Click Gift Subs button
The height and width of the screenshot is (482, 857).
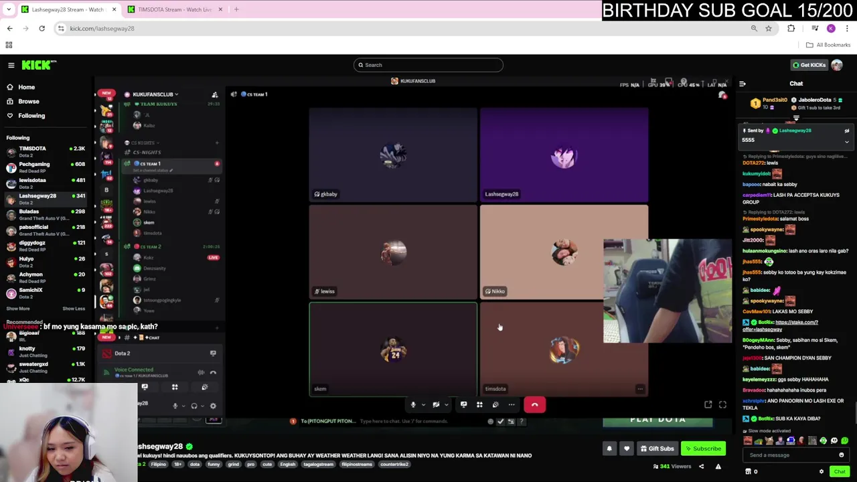click(656, 449)
